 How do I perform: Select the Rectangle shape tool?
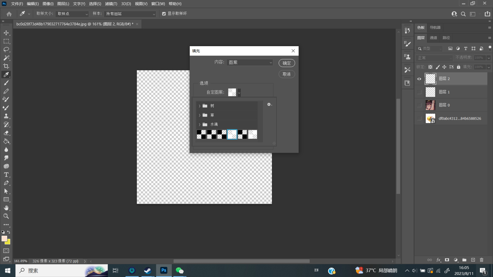click(6, 199)
